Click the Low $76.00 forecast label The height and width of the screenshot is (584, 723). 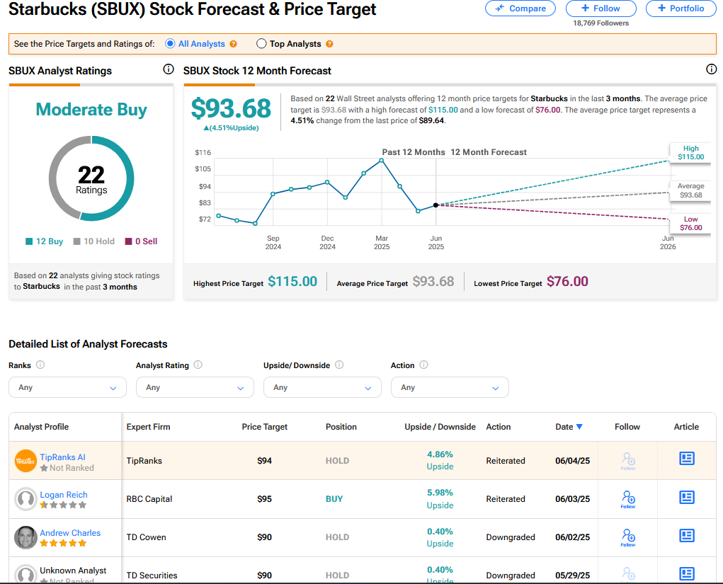[690, 224]
